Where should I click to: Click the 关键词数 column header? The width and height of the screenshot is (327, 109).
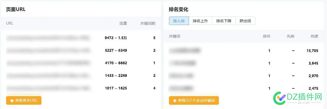(148, 23)
